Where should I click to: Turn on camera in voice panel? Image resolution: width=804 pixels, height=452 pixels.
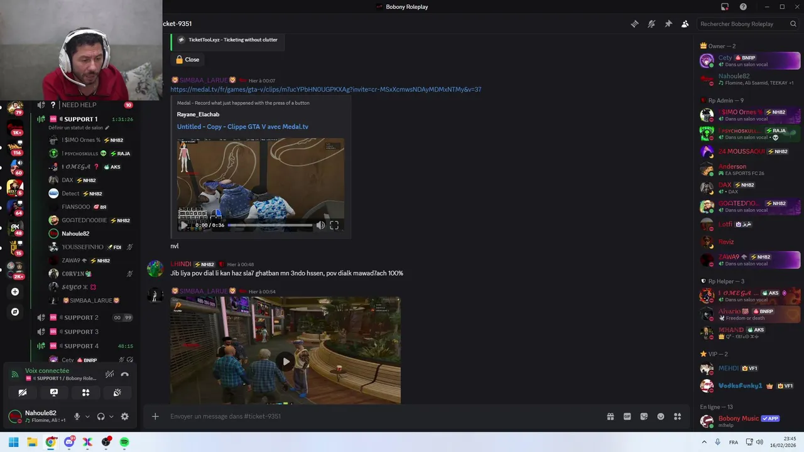click(x=23, y=392)
